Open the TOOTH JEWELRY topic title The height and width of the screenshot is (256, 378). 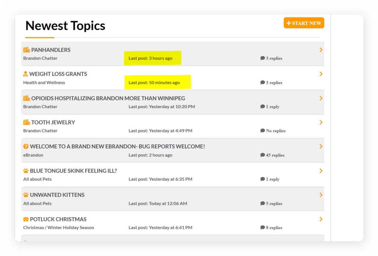(x=53, y=122)
